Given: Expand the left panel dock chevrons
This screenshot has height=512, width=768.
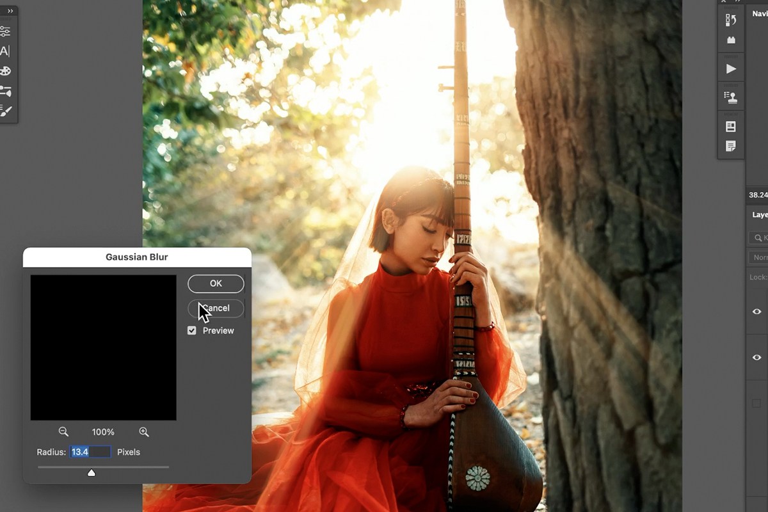Looking at the screenshot, I should coord(10,11).
